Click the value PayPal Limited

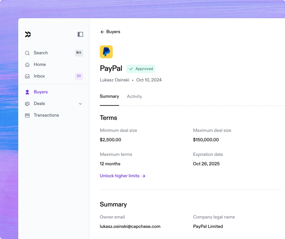pos(208,226)
